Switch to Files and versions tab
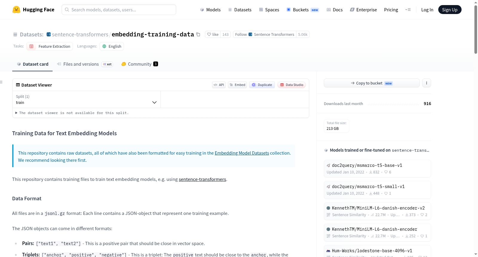Image resolution: width=478 pixels, height=257 pixels. pyautogui.click(x=85, y=64)
